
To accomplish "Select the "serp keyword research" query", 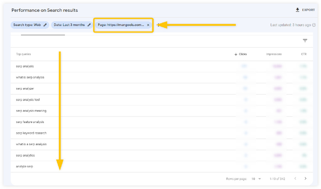I will [x=31, y=133].
